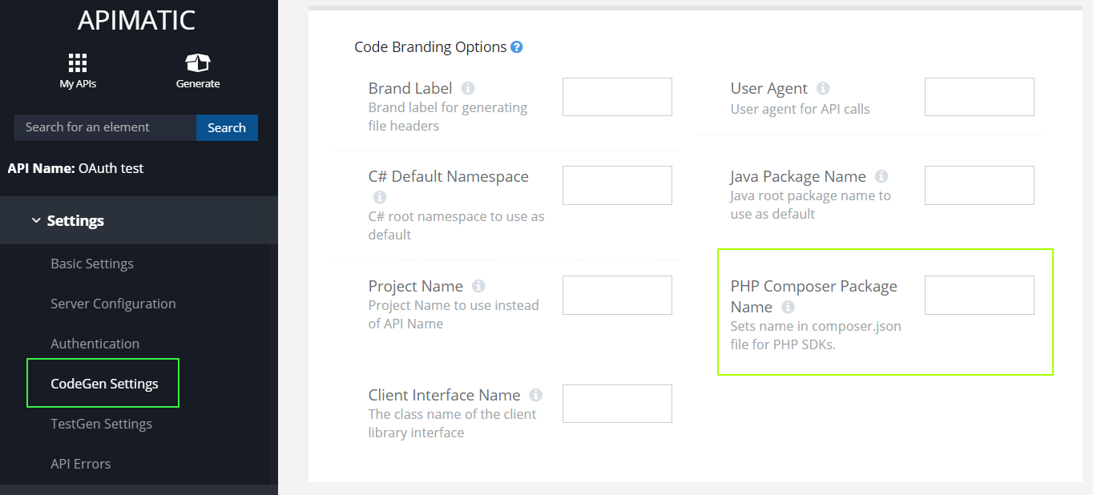Click the Search button

click(x=227, y=127)
